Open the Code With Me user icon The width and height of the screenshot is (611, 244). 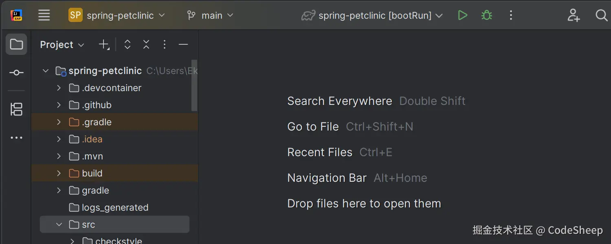[574, 15]
